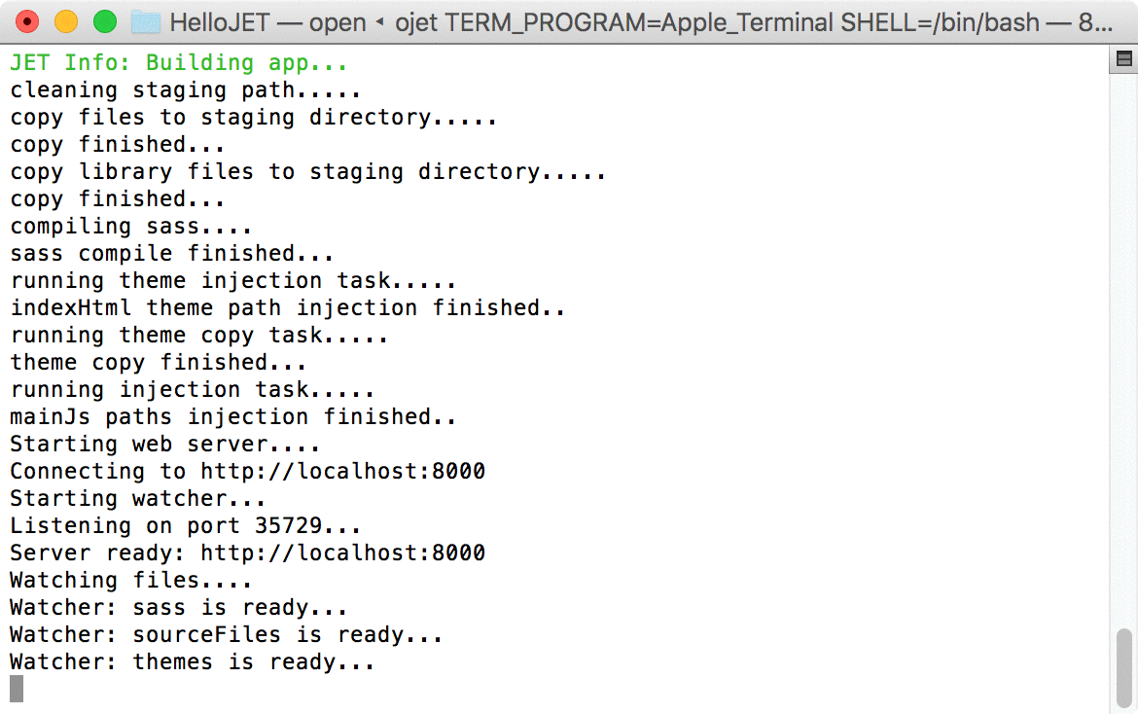Click the HelloJET folder proxy icon
Viewport: 1138px width, 714px height.
tap(146, 22)
